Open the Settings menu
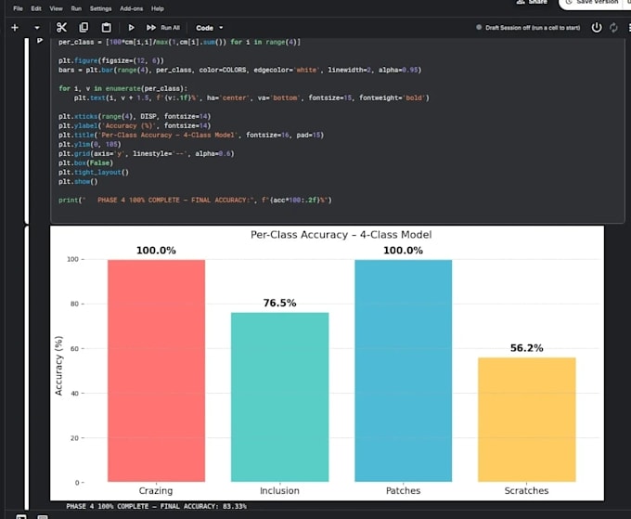 coord(100,8)
